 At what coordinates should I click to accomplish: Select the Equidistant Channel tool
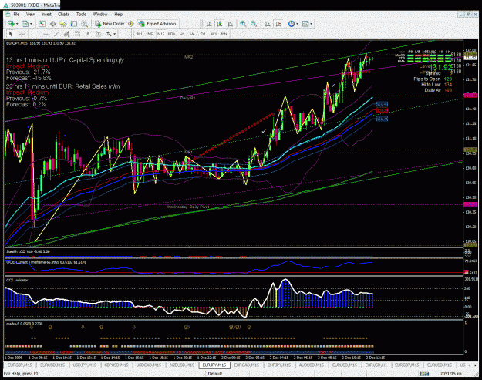click(x=66, y=34)
